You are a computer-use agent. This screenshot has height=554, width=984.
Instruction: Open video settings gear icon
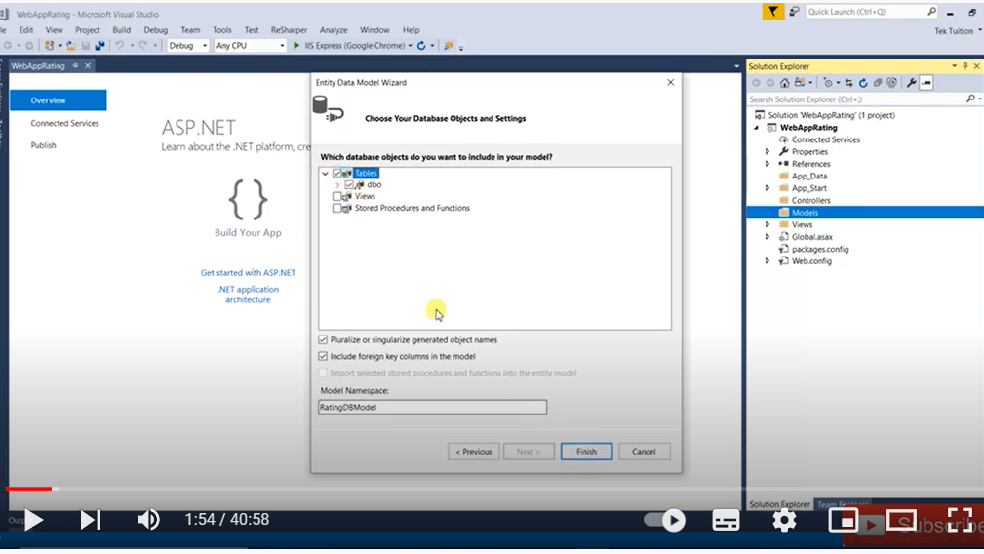point(784,520)
